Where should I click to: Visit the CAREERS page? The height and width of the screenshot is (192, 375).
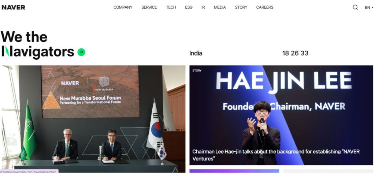point(265,7)
